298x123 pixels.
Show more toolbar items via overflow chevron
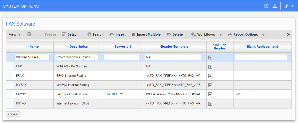coord(289,34)
